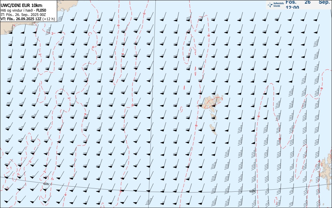The height and width of the screenshot is (208, 332).
Task: Click the 'Fös. 26 Sep.' date header
Action: coord(308,2)
